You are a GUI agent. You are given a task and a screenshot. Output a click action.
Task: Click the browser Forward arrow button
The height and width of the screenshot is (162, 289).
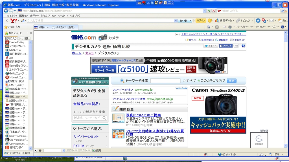[x=11, y=11]
